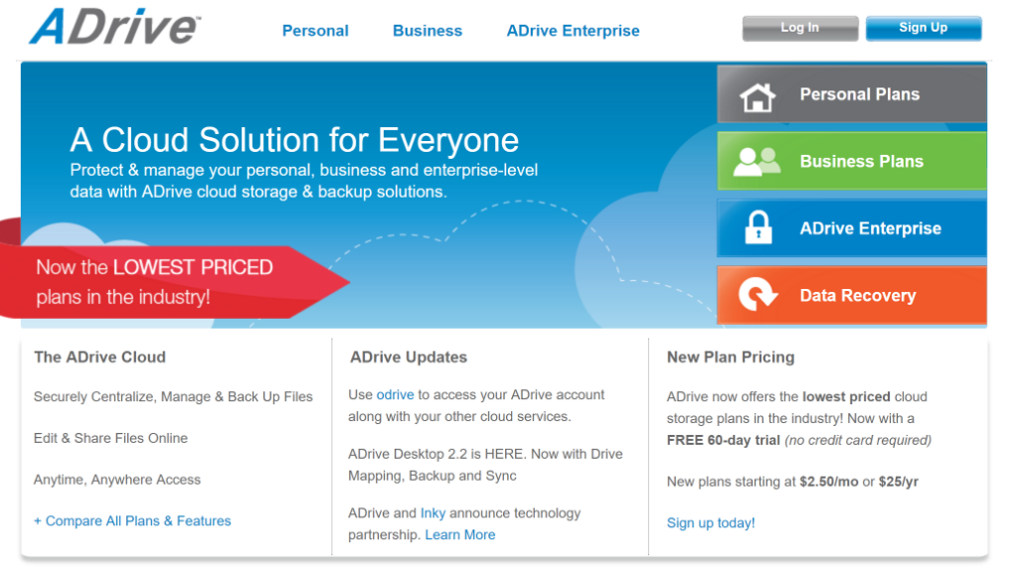Select Business in the top navigation
The image size is (1018, 572).
pos(427,31)
